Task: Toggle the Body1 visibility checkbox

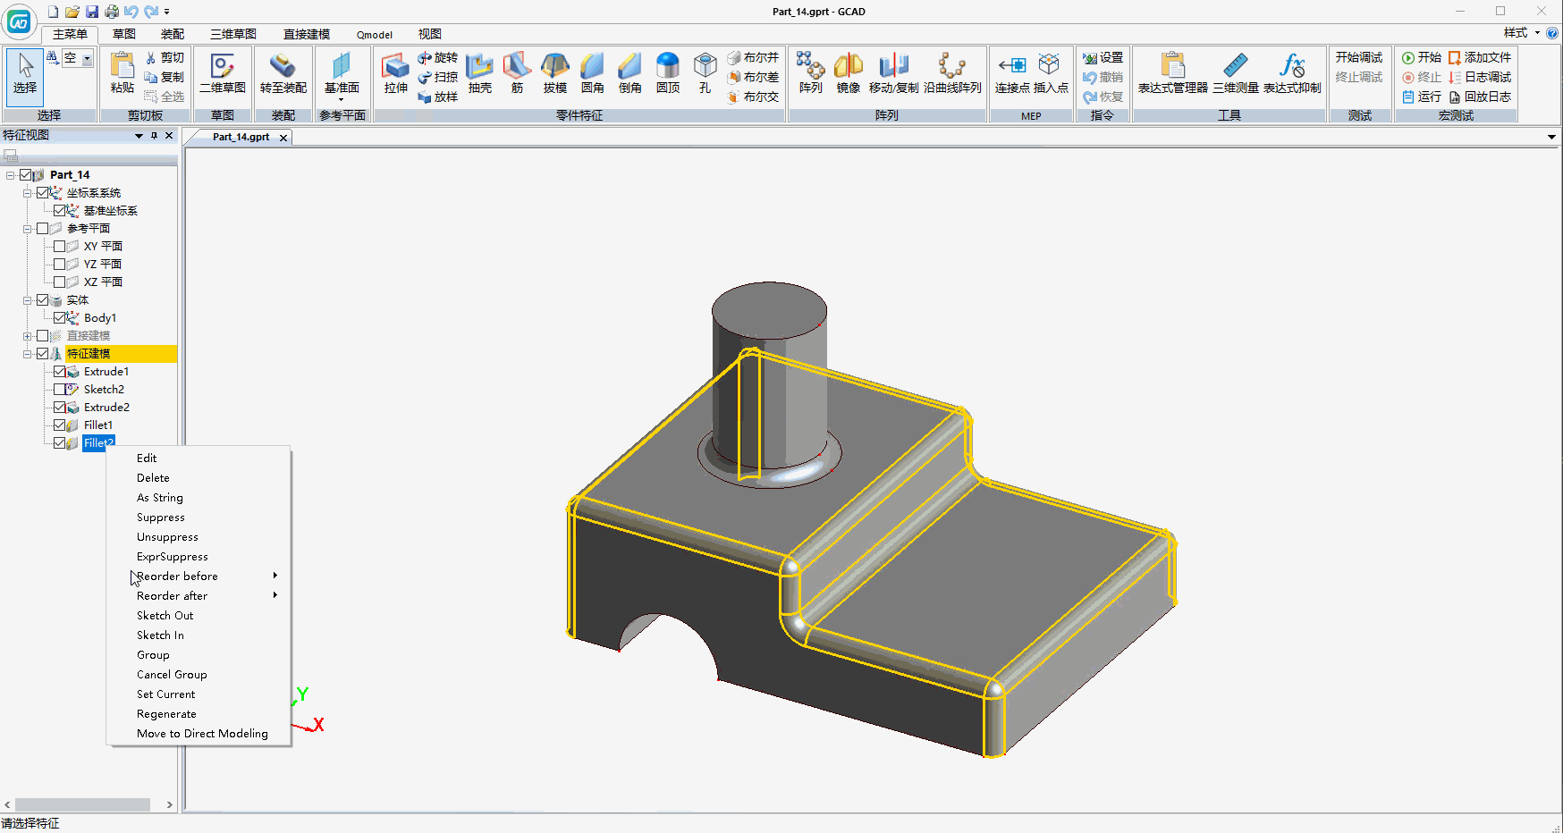Action: (x=60, y=318)
